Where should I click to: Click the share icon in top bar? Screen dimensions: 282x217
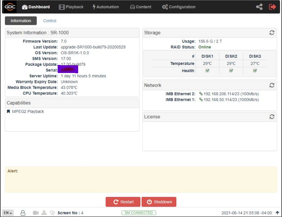[x=259, y=7]
